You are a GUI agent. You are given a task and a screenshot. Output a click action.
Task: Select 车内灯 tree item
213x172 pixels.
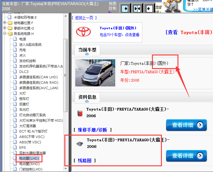pyautogui.click(x=24, y=110)
